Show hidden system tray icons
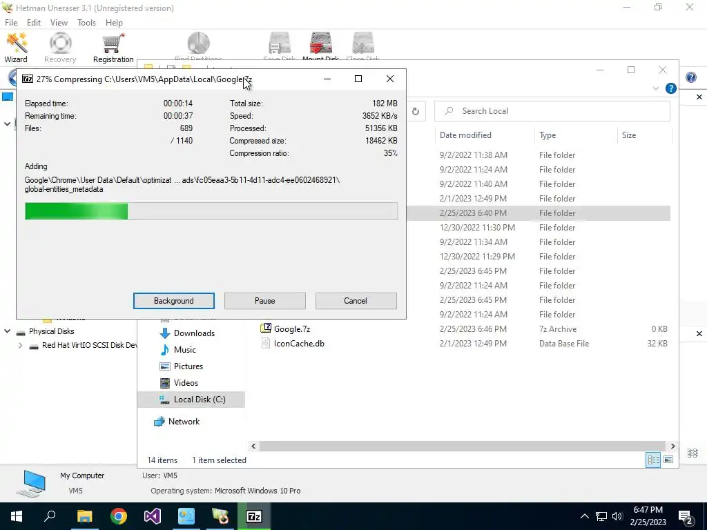Image resolution: width=707 pixels, height=530 pixels. click(x=584, y=516)
